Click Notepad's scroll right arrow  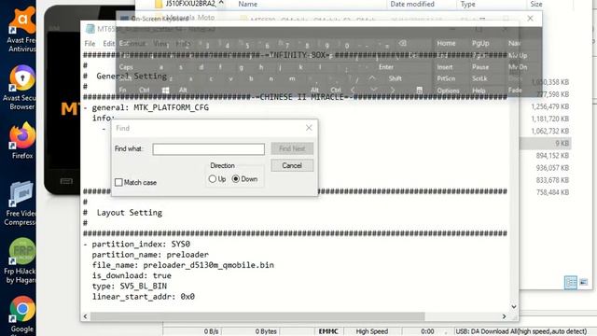(504, 316)
